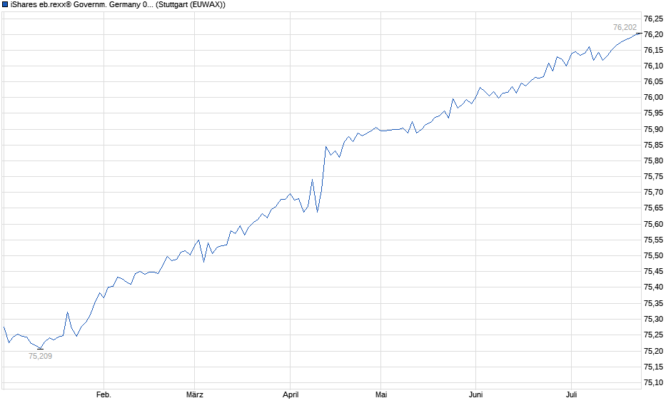
Task: Click the 75,10 price axis label
Action: (653, 382)
